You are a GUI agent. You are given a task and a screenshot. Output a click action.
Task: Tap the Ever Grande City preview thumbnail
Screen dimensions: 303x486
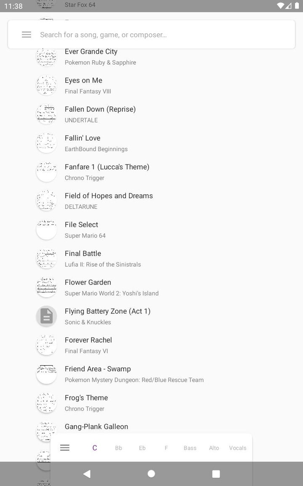click(x=46, y=56)
